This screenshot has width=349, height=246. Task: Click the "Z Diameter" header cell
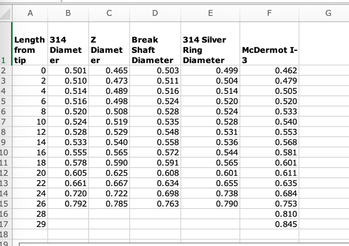108,49
